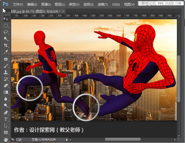
Task: Select the Lasso tool
Action: pos(6,32)
